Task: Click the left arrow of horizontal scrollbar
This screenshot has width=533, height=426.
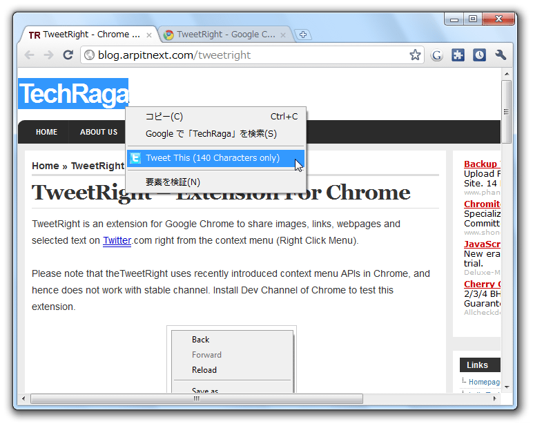Action: tap(23, 398)
